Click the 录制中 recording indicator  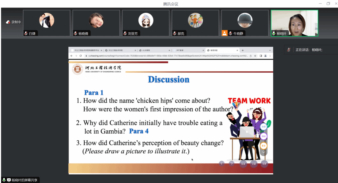click(x=14, y=22)
